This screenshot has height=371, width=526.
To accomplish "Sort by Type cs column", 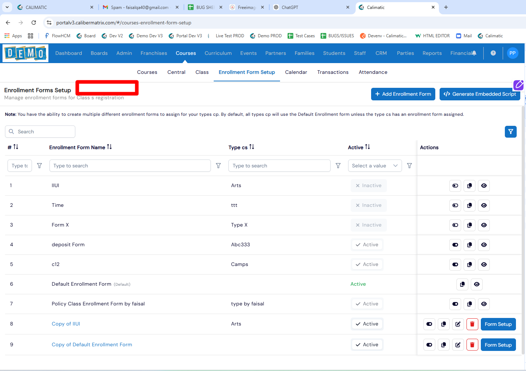I will click(x=252, y=147).
